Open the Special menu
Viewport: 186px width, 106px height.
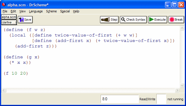coord(65,11)
